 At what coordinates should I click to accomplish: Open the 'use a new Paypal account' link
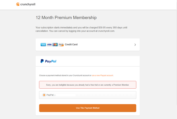[102, 75]
